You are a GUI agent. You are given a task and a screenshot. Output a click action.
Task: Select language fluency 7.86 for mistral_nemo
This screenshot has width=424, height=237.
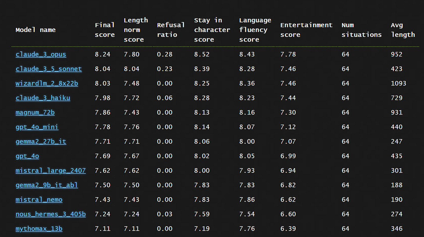pos(247,200)
